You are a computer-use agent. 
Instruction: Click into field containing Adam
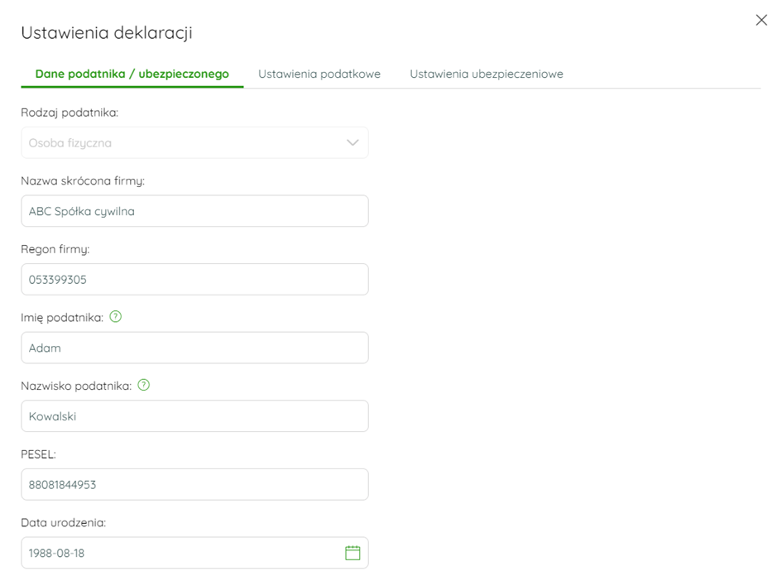pos(194,348)
